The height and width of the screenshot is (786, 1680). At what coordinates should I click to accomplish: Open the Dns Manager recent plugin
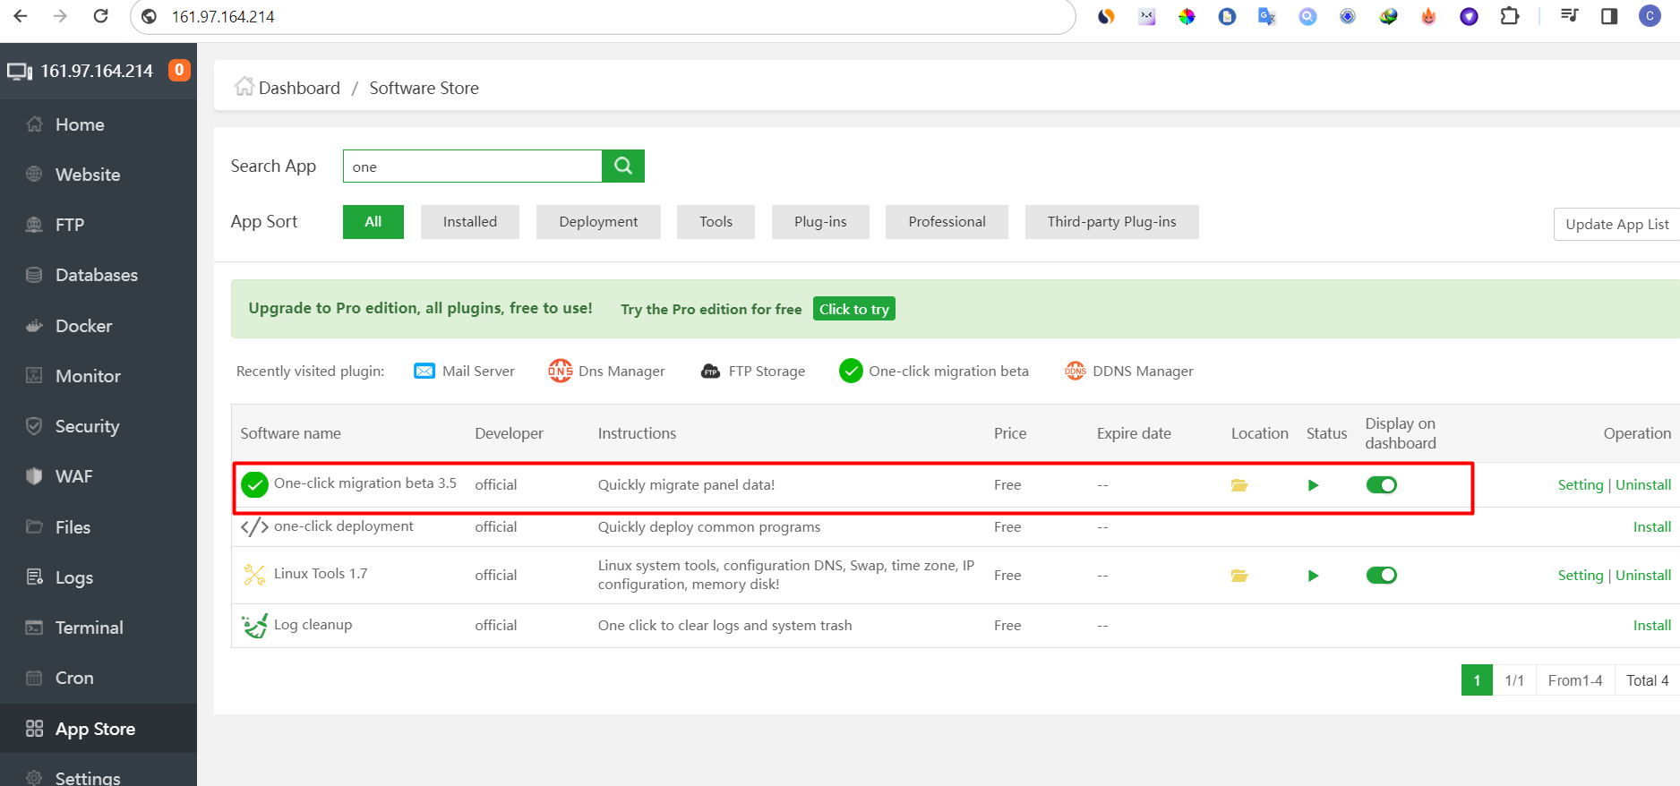point(607,371)
